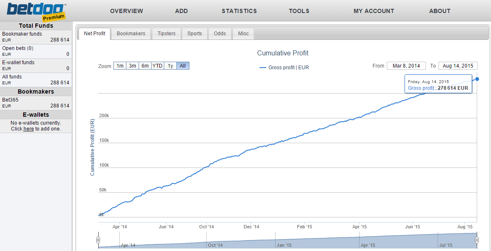This screenshot has width=491, height=251.
Task: Click the betdog Premium logo
Action: (x=37, y=11)
